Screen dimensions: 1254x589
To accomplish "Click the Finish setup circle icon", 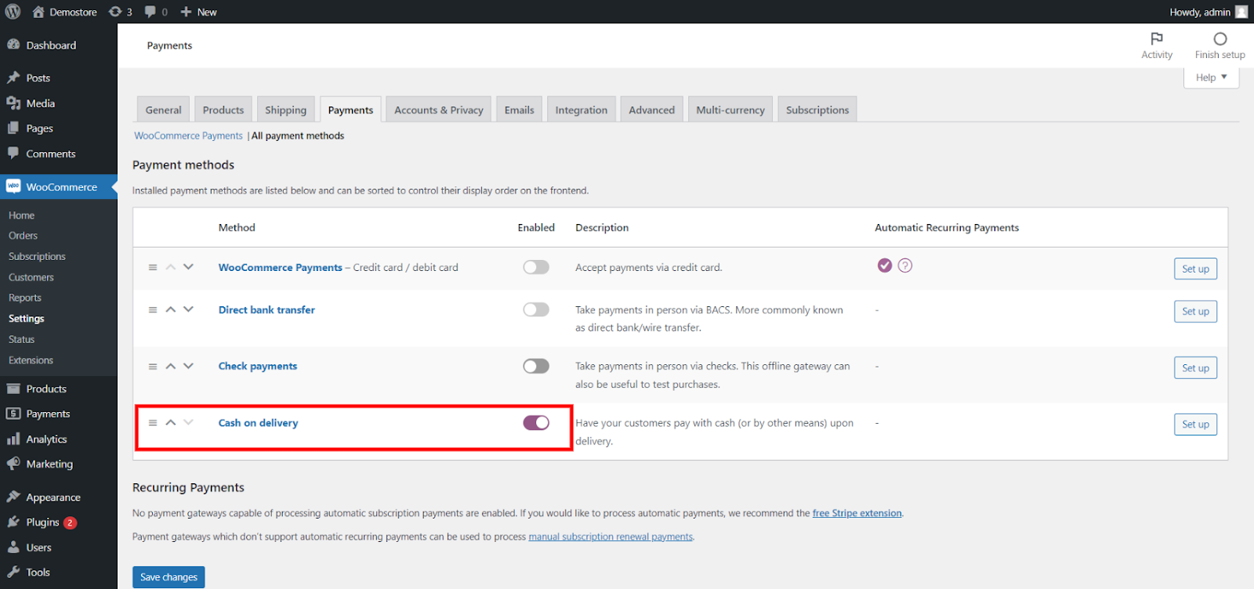I will [1220, 38].
